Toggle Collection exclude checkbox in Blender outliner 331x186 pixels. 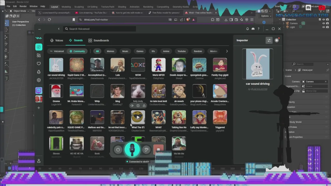(320, 19)
